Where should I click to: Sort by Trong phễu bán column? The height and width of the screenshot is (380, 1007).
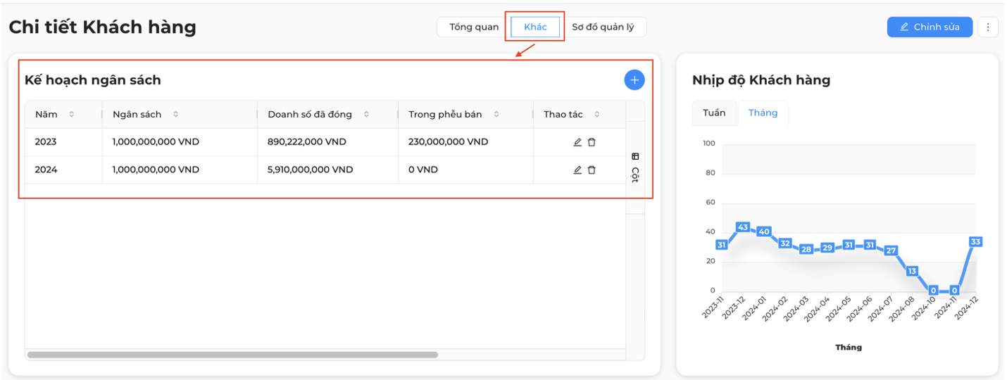[496, 115]
